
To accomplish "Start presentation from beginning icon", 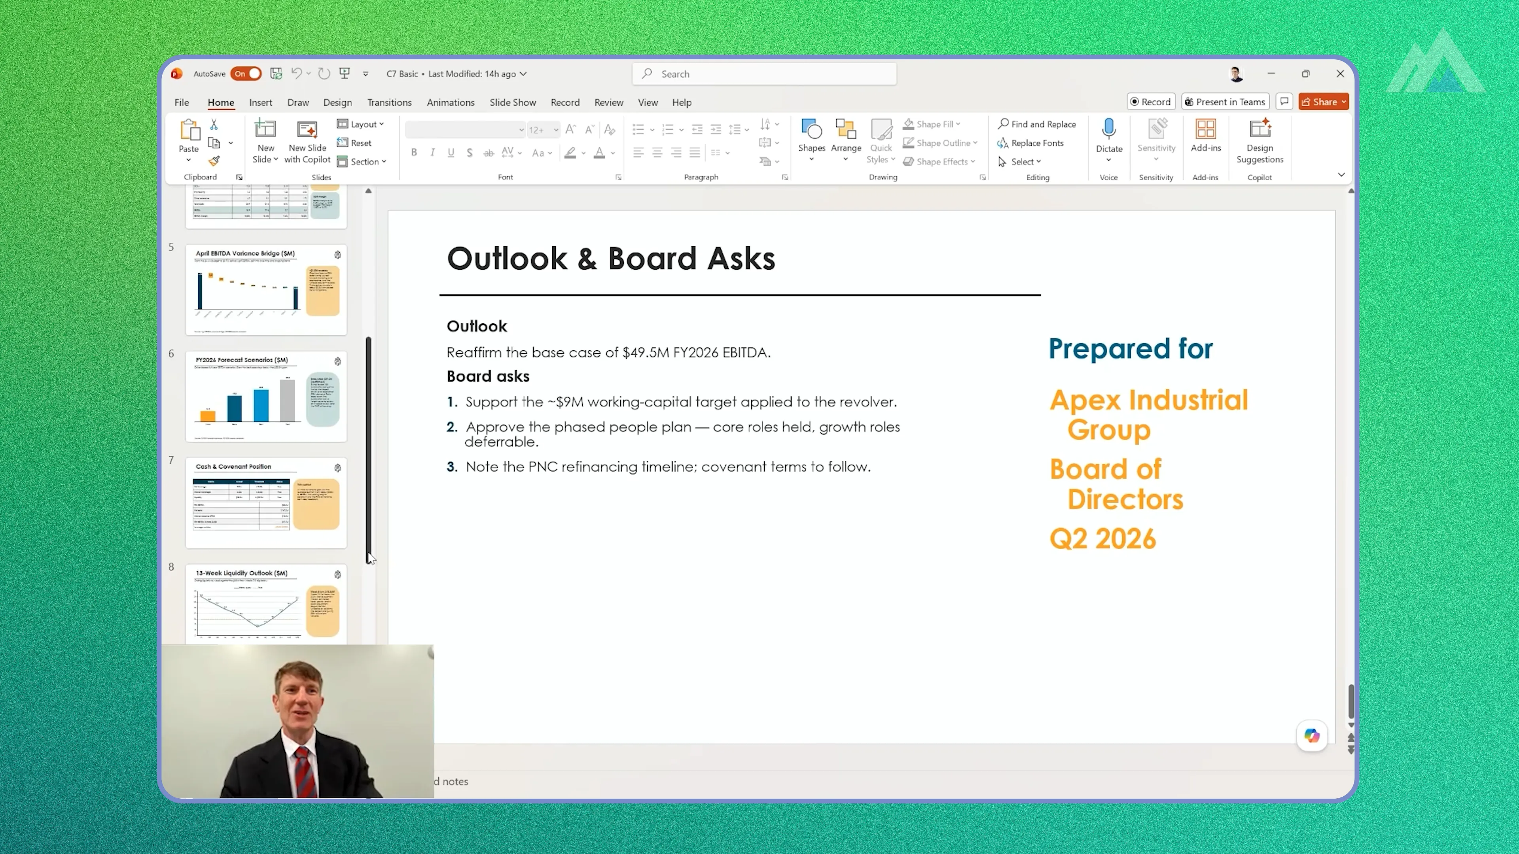I will point(345,74).
